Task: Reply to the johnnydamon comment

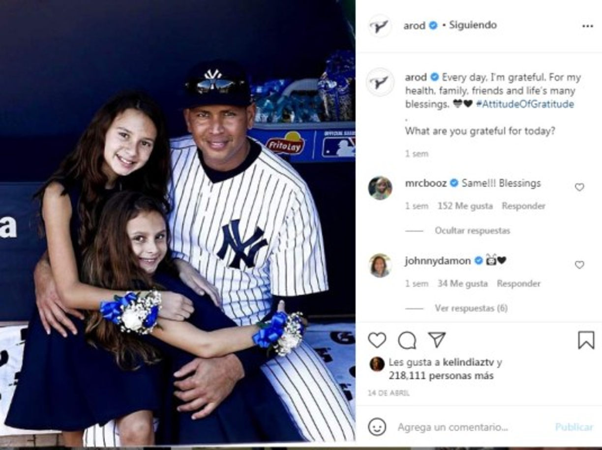Action: point(518,284)
